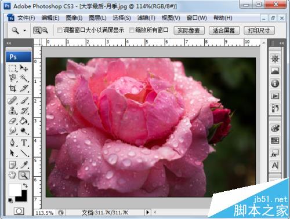Open the 选择(S) menu
Image resolution: width=290 pixels, height=219 pixels.
122,18
